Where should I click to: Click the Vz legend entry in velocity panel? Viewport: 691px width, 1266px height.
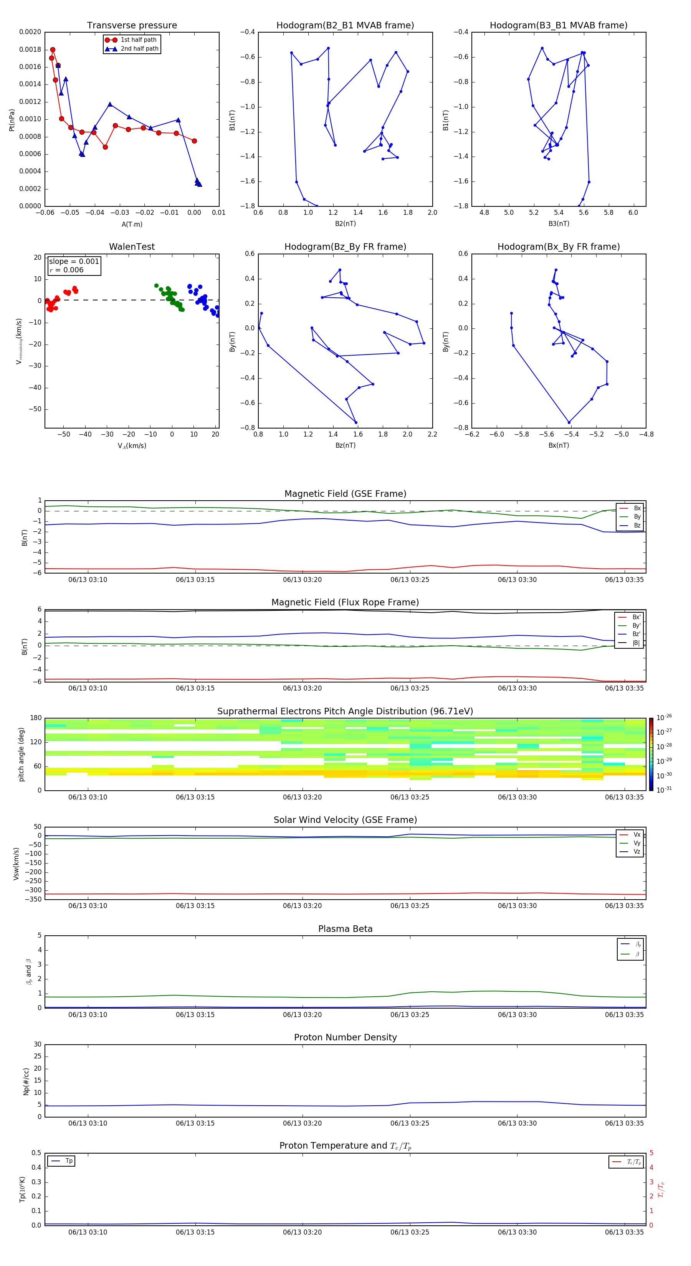pyautogui.click(x=630, y=852)
